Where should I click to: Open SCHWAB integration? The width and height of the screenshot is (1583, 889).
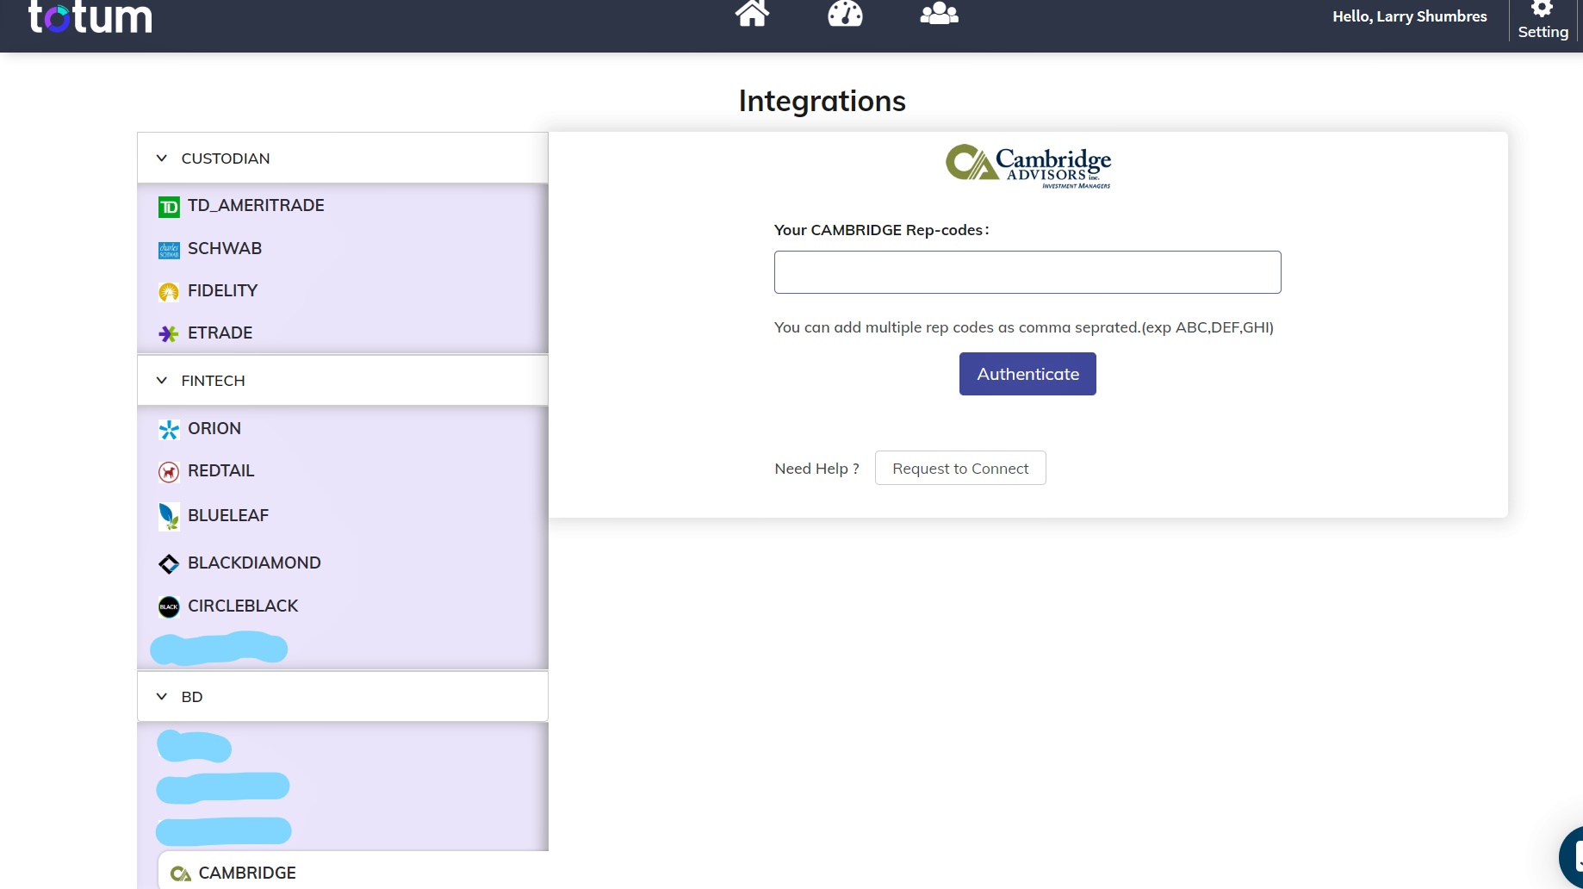click(x=225, y=249)
